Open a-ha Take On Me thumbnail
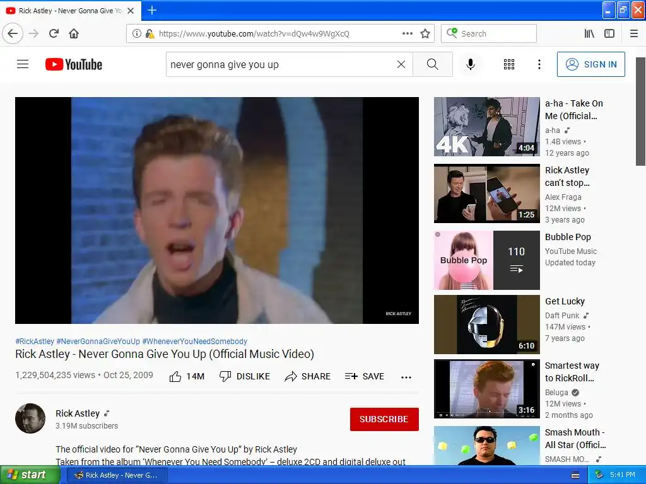The height and width of the screenshot is (484, 646). point(486,127)
